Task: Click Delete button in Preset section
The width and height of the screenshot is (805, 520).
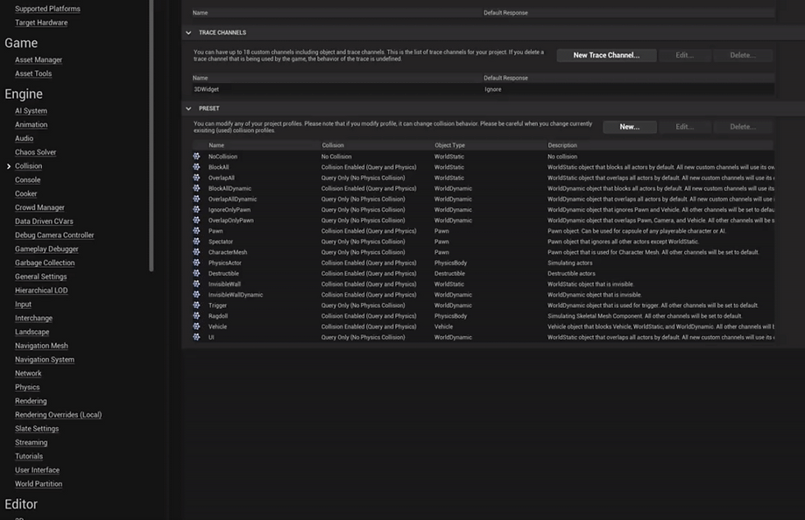Action: [743, 127]
